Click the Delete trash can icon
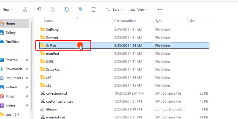Viewport: 238px width, 119px height. click(x=93, y=10)
